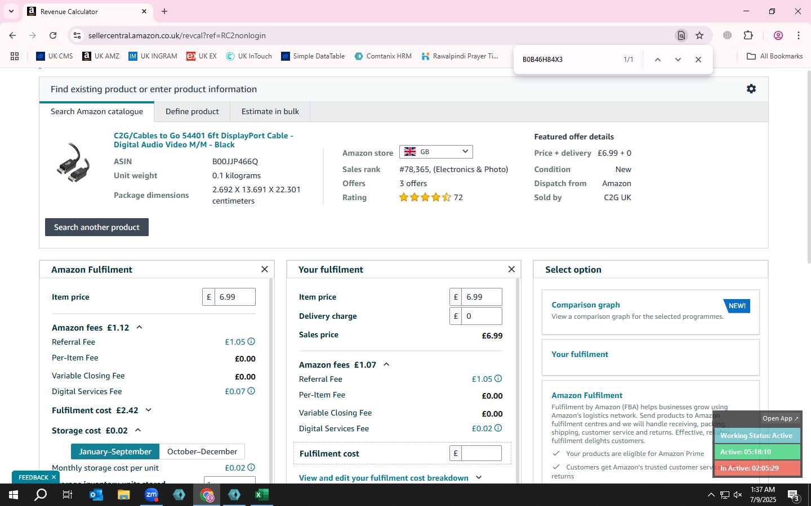
Task: Dismiss the FEEDBACK tab with its X
Action: click(54, 477)
